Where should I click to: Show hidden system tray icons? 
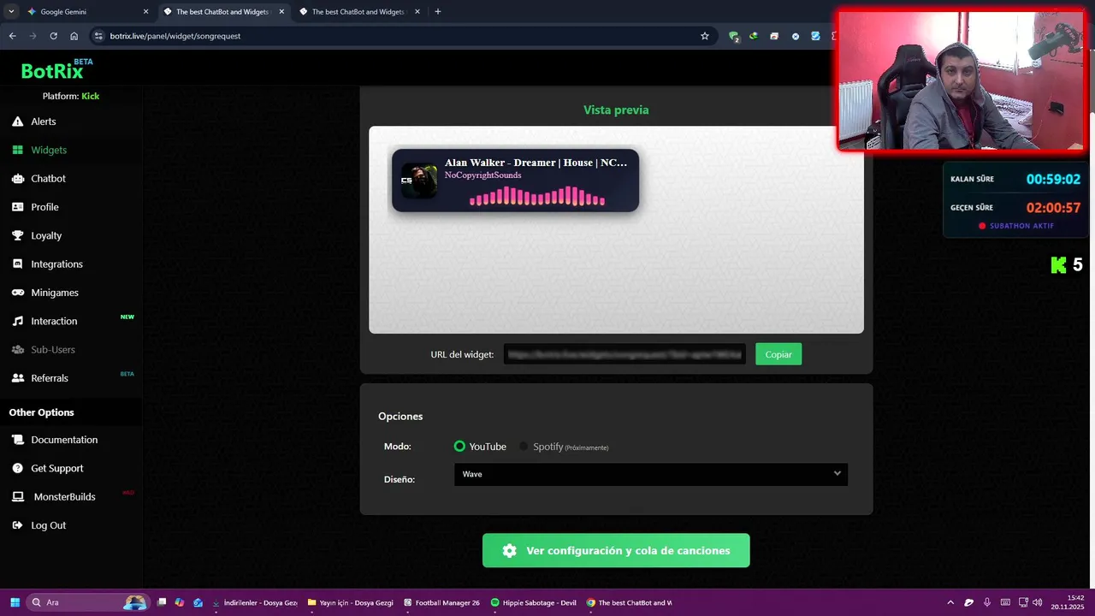point(950,602)
